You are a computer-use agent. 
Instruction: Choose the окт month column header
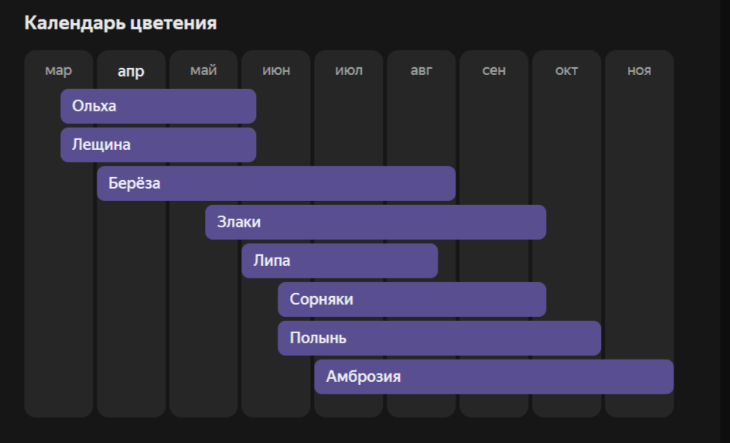567,71
